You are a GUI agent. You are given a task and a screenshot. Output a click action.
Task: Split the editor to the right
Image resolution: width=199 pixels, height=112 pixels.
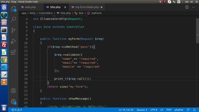click(187, 7)
